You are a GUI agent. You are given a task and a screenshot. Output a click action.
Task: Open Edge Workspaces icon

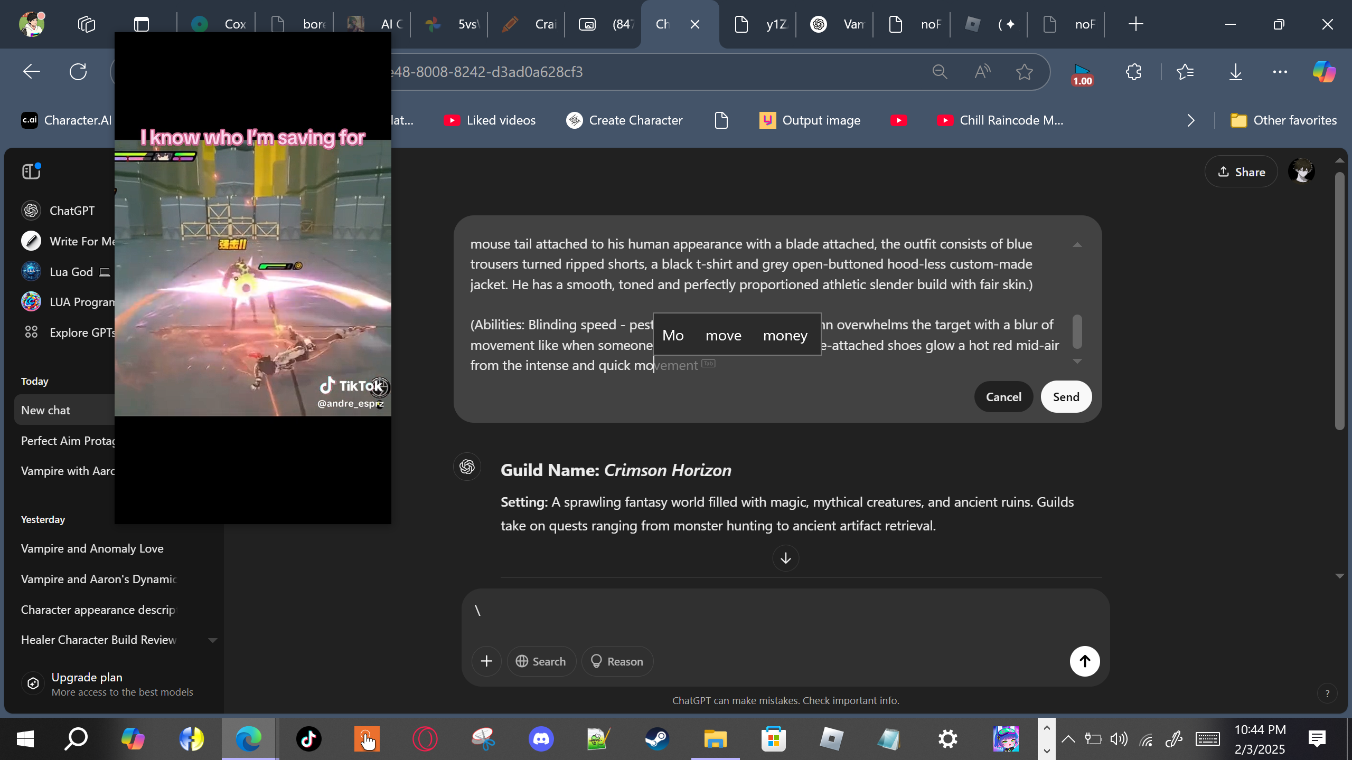86,24
